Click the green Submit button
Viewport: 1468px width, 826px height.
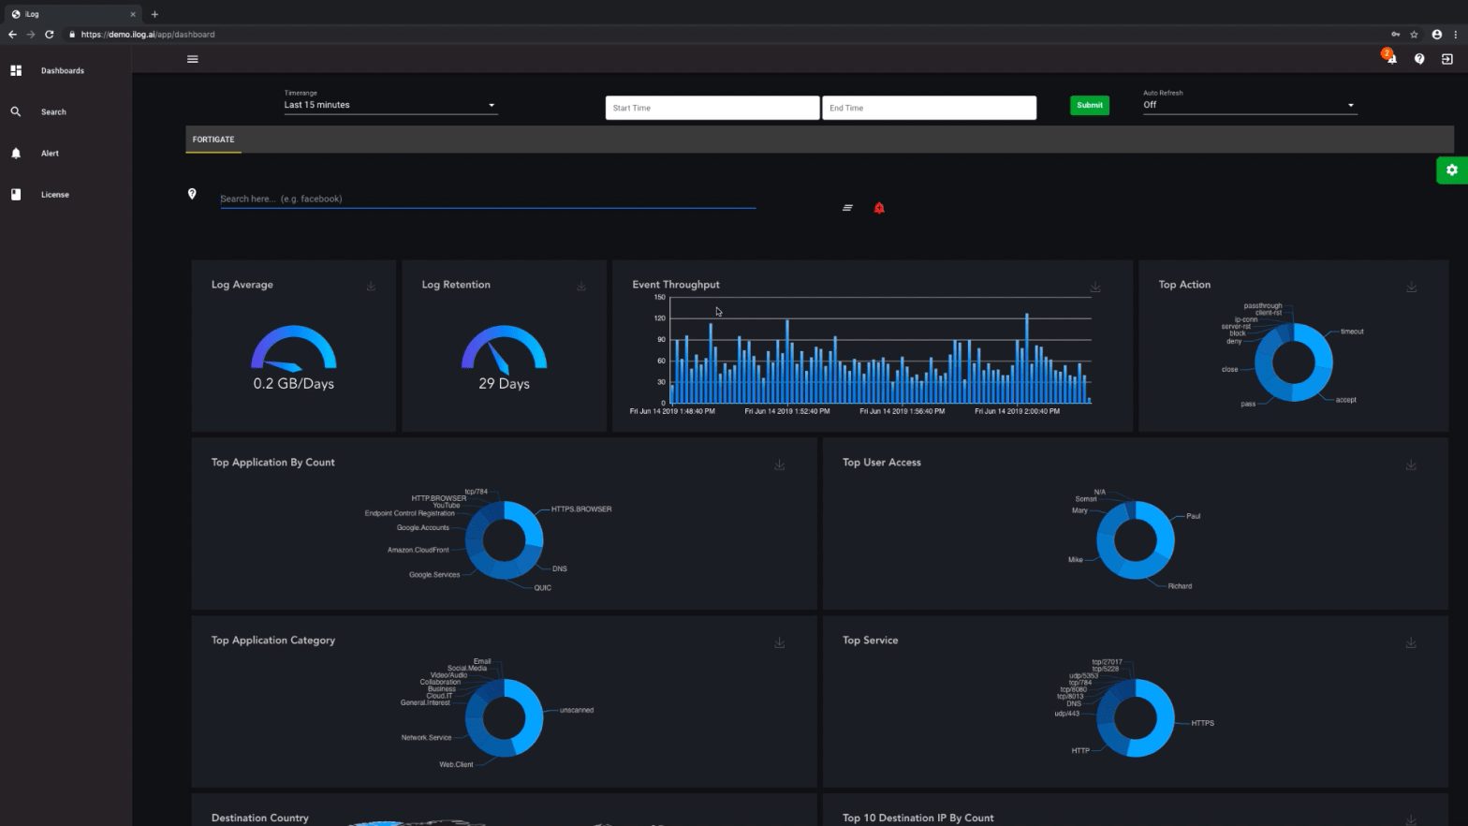click(x=1090, y=105)
